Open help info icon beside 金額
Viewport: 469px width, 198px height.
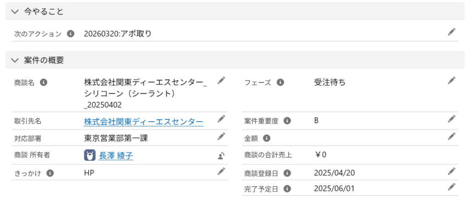coord(267,138)
